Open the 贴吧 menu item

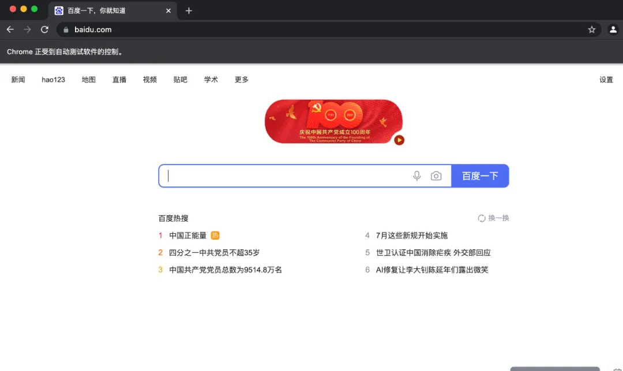coord(180,80)
